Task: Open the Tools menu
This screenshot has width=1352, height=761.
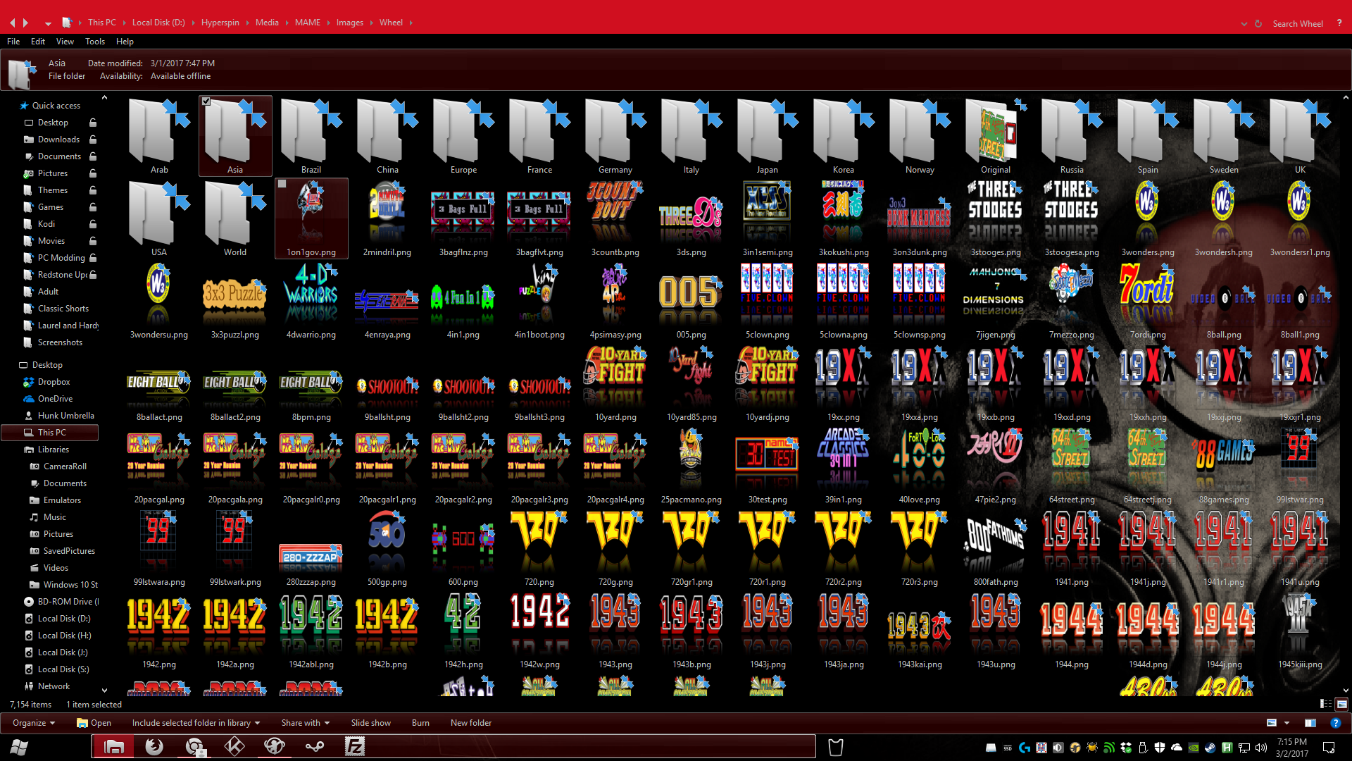Action: coord(94,42)
